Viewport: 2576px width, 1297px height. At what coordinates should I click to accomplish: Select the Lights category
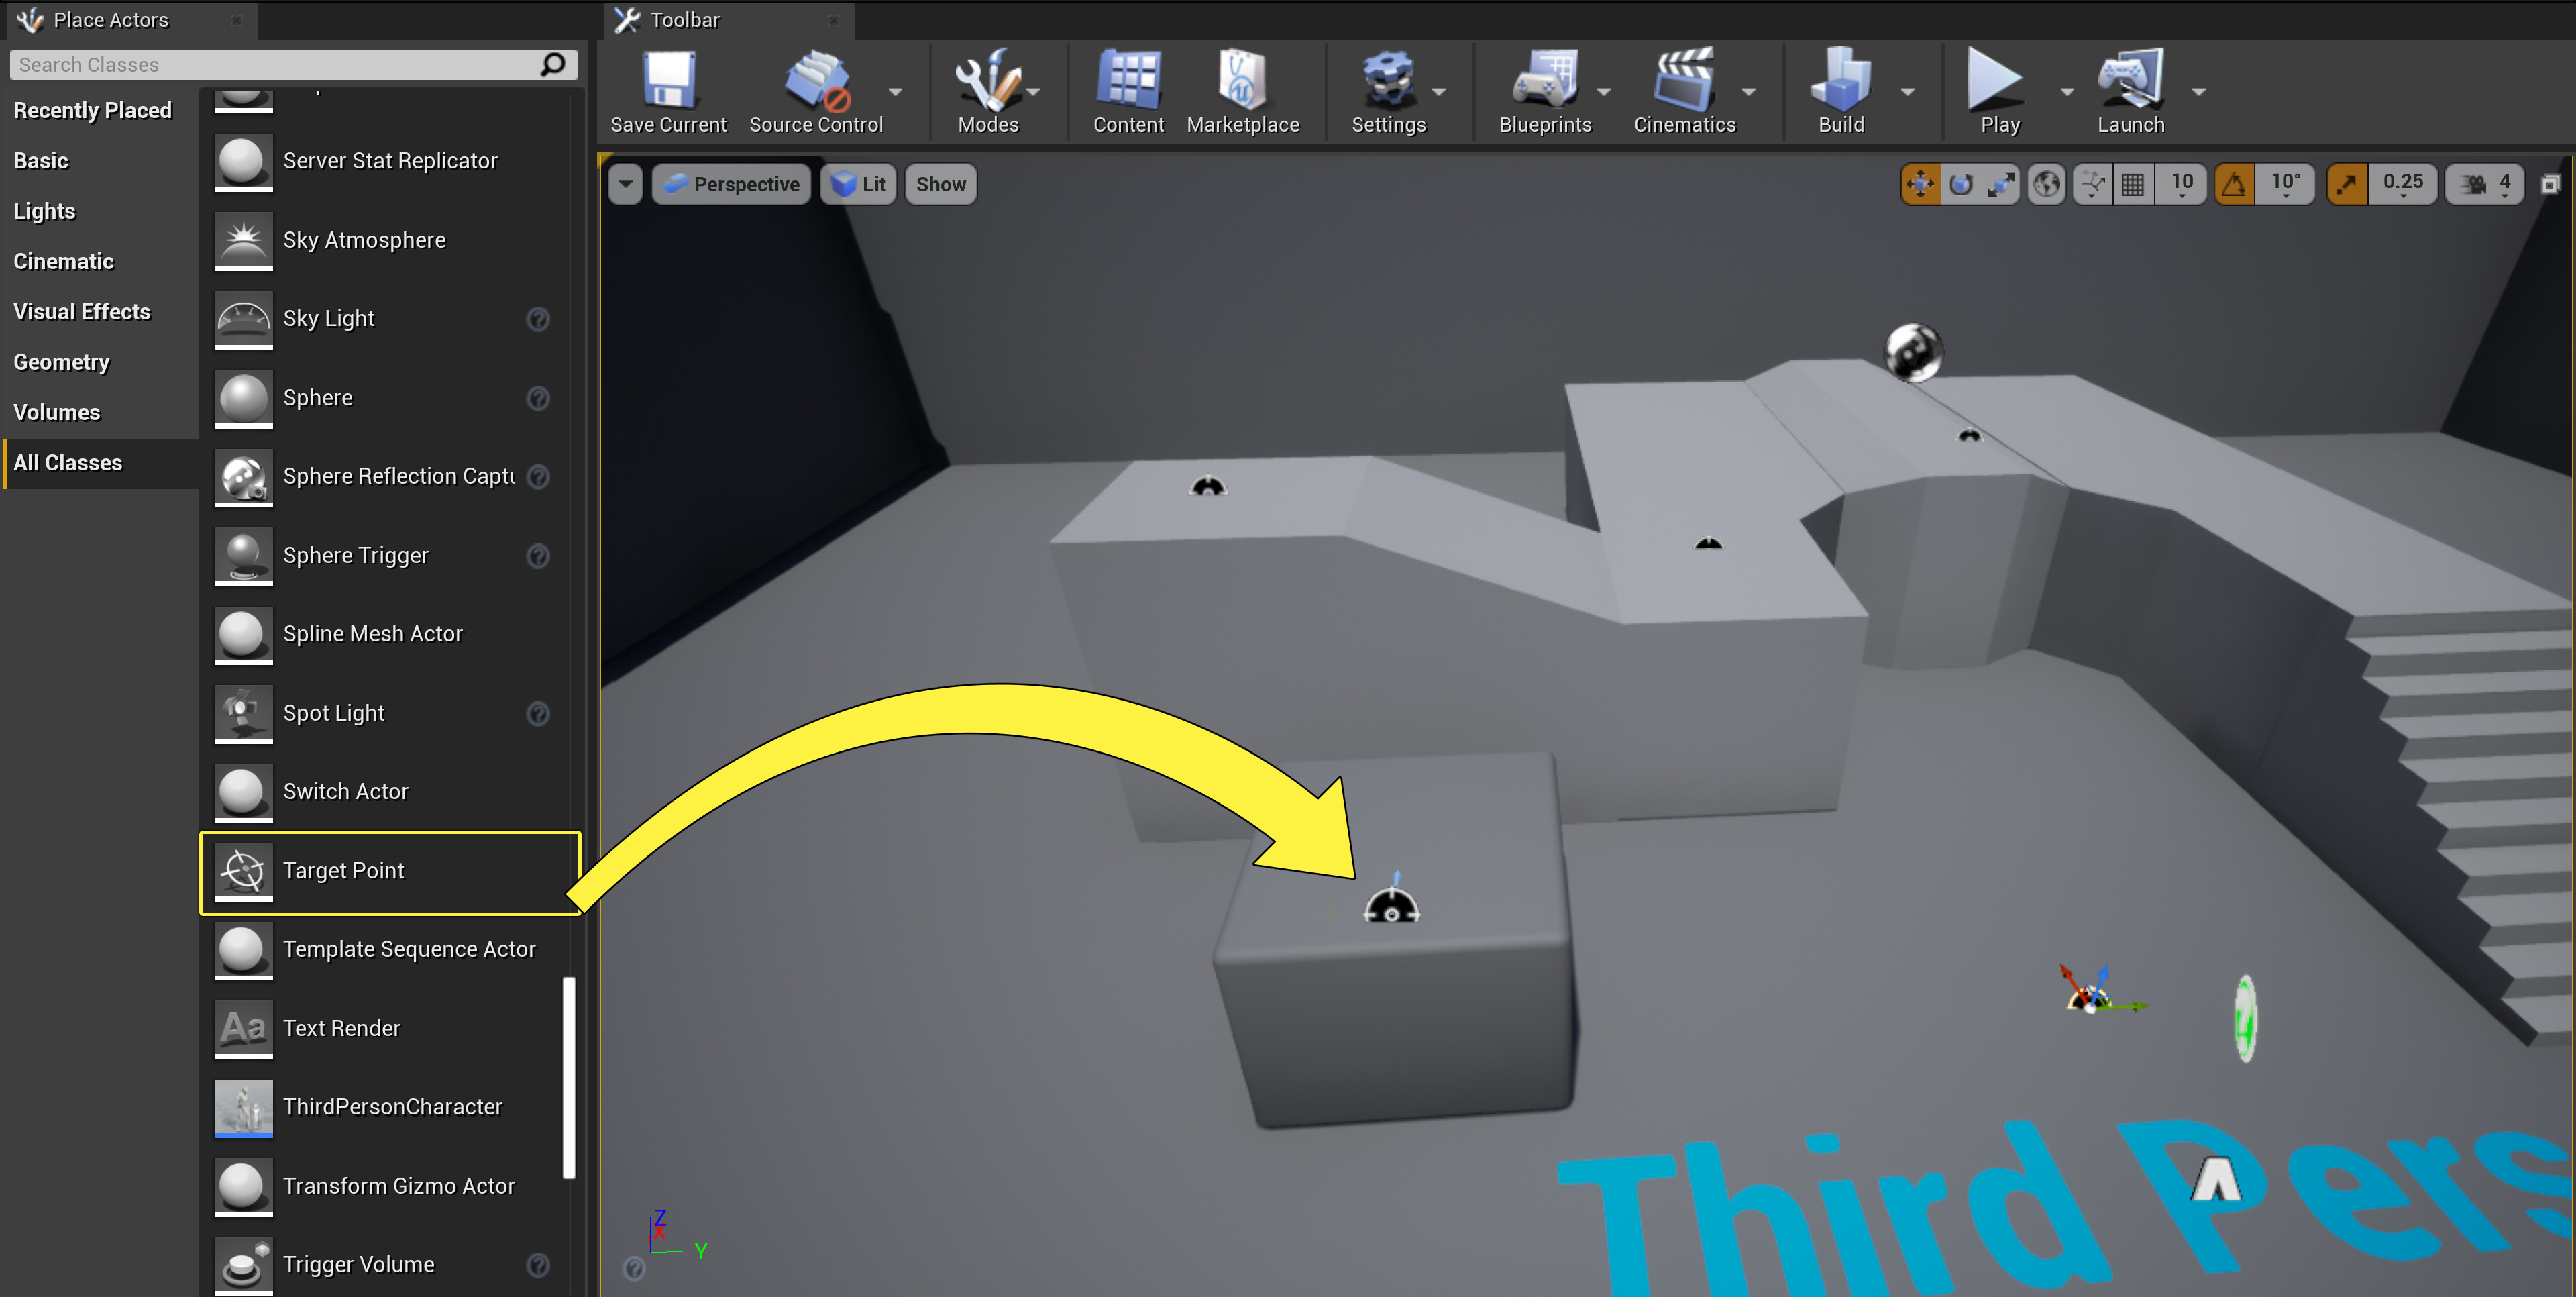point(44,211)
